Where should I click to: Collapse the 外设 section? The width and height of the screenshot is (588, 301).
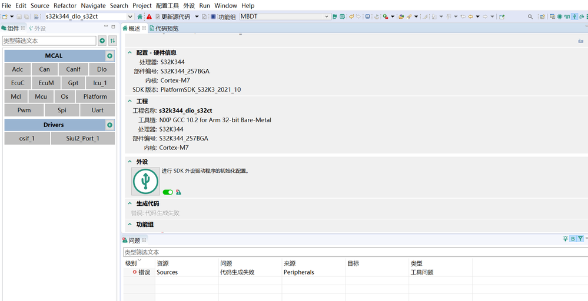coord(129,162)
